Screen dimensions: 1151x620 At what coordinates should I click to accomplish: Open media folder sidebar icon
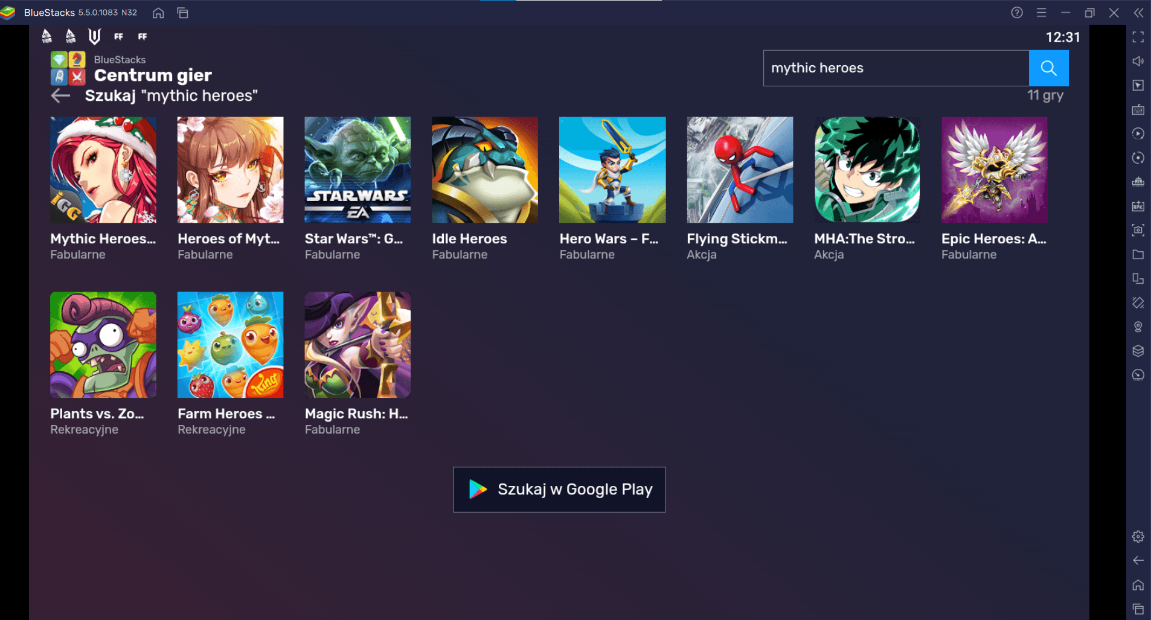1138,254
